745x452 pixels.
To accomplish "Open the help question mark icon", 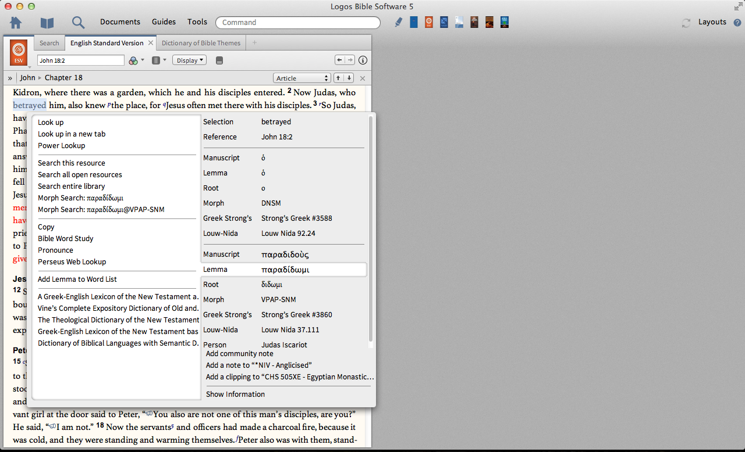I will [x=737, y=23].
